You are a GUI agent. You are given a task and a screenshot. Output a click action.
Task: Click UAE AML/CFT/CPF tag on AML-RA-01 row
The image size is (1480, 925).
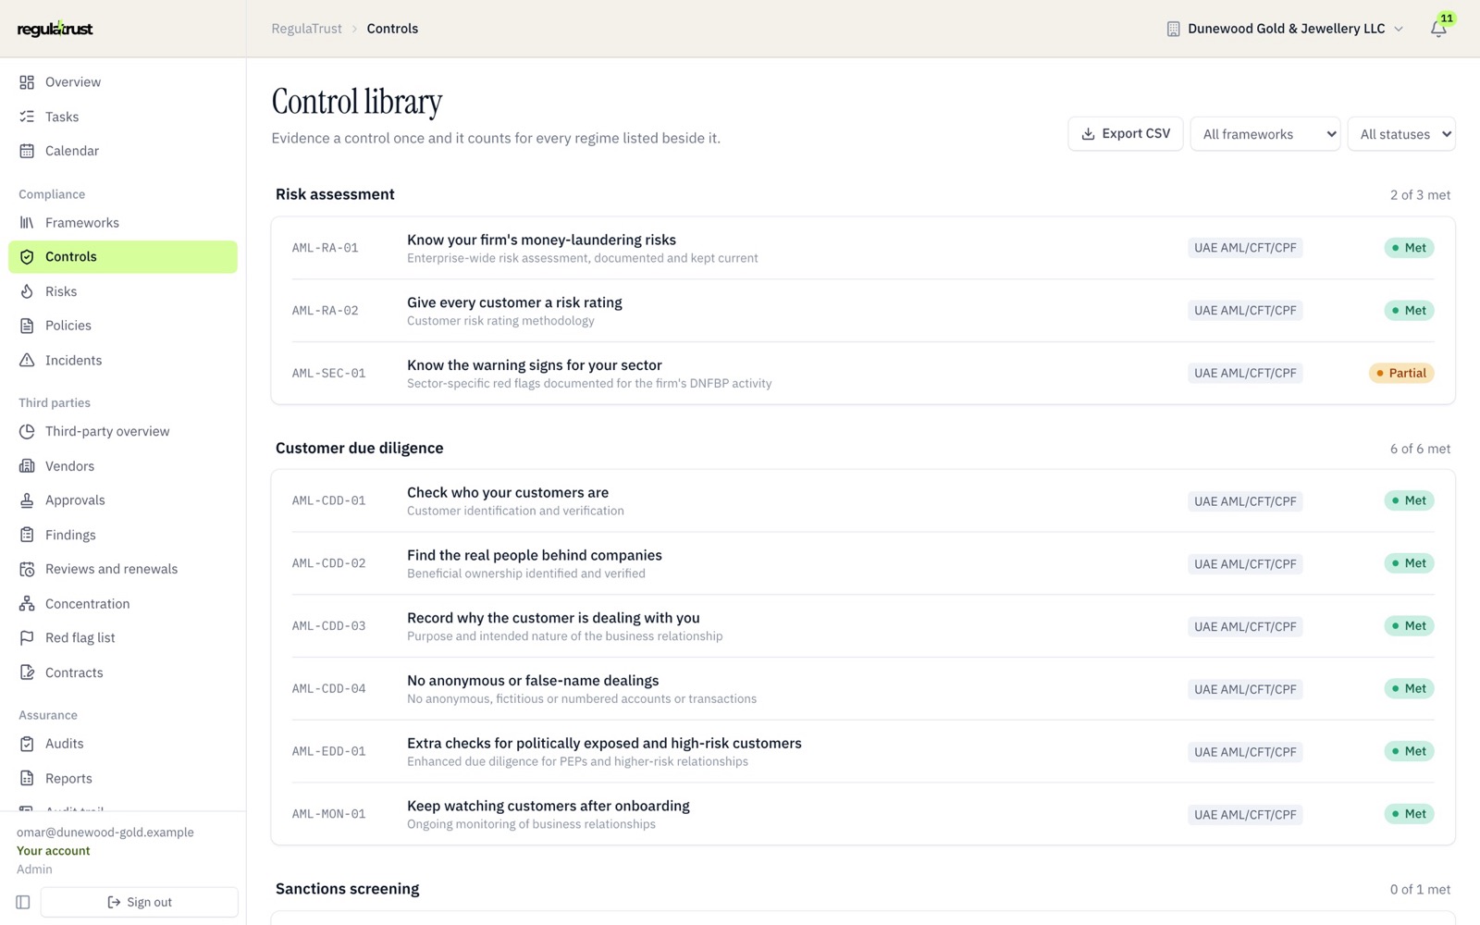[x=1245, y=248]
